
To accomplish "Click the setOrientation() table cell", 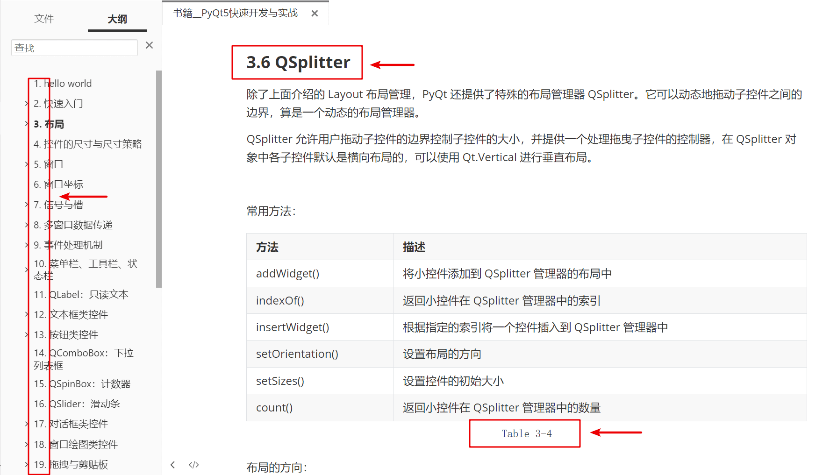I will tap(320, 354).
